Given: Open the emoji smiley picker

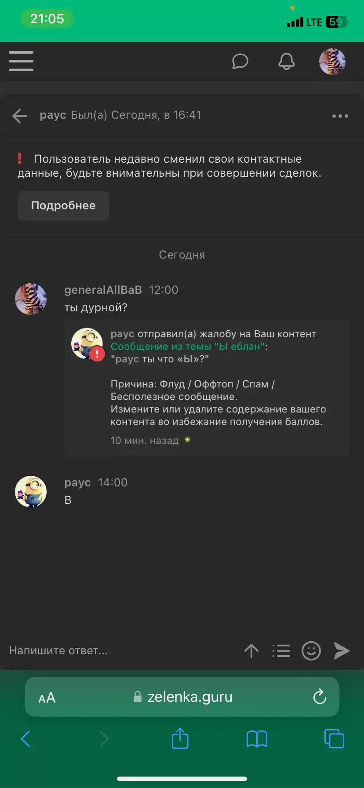Looking at the screenshot, I should point(311,651).
